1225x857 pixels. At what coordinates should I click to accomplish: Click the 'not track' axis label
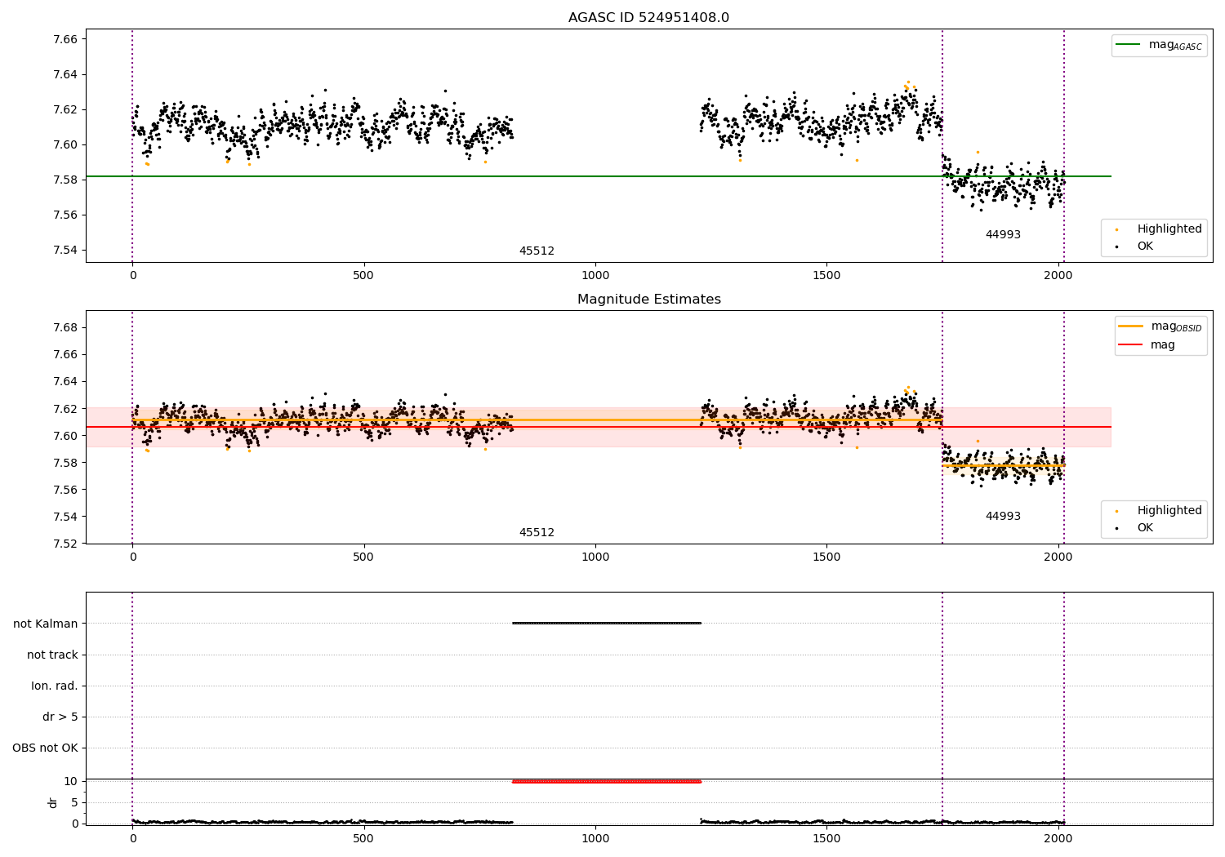pyautogui.click(x=52, y=655)
